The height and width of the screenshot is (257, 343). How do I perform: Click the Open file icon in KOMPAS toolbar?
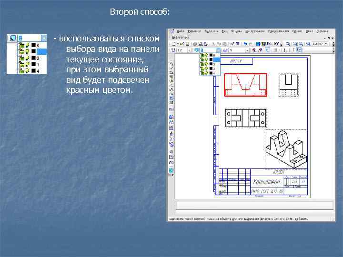pyautogui.click(x=182, y=44)
